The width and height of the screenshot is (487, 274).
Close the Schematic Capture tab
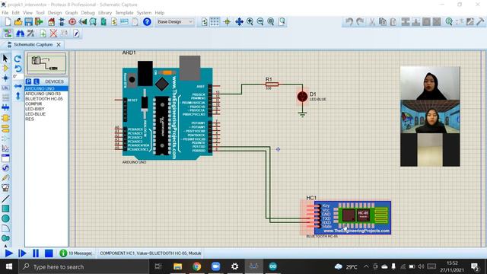(x=59, y=45)
